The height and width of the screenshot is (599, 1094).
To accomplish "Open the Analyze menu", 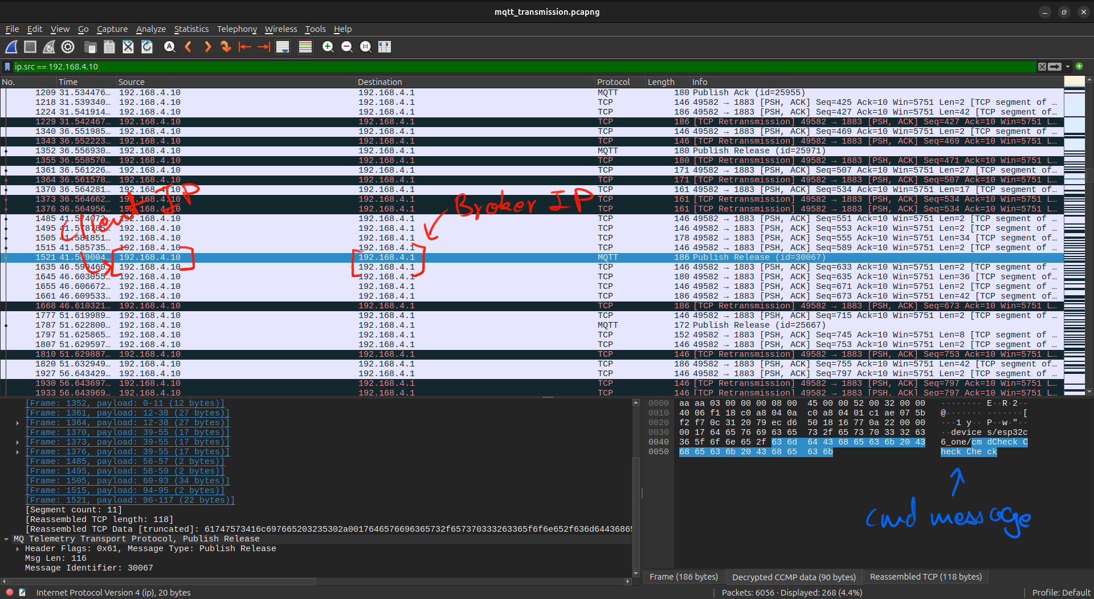I will pyautogui.click(x=151, y=29).
